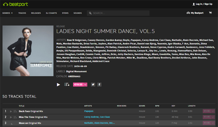The width and height of the screenshot is (218, 127).
Task: Buy Duck Face track
Action: (x=207, y=111)
